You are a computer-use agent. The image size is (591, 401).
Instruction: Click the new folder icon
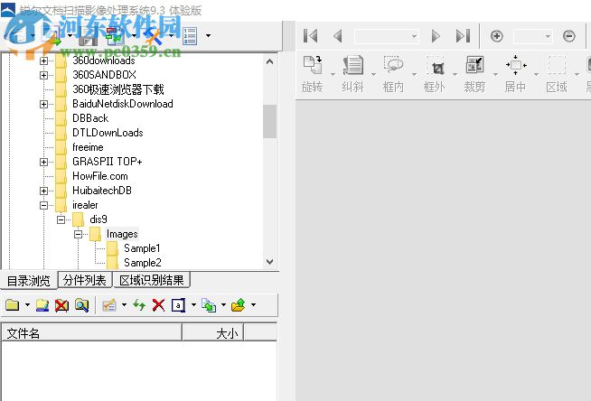click(x=13, y=305)
